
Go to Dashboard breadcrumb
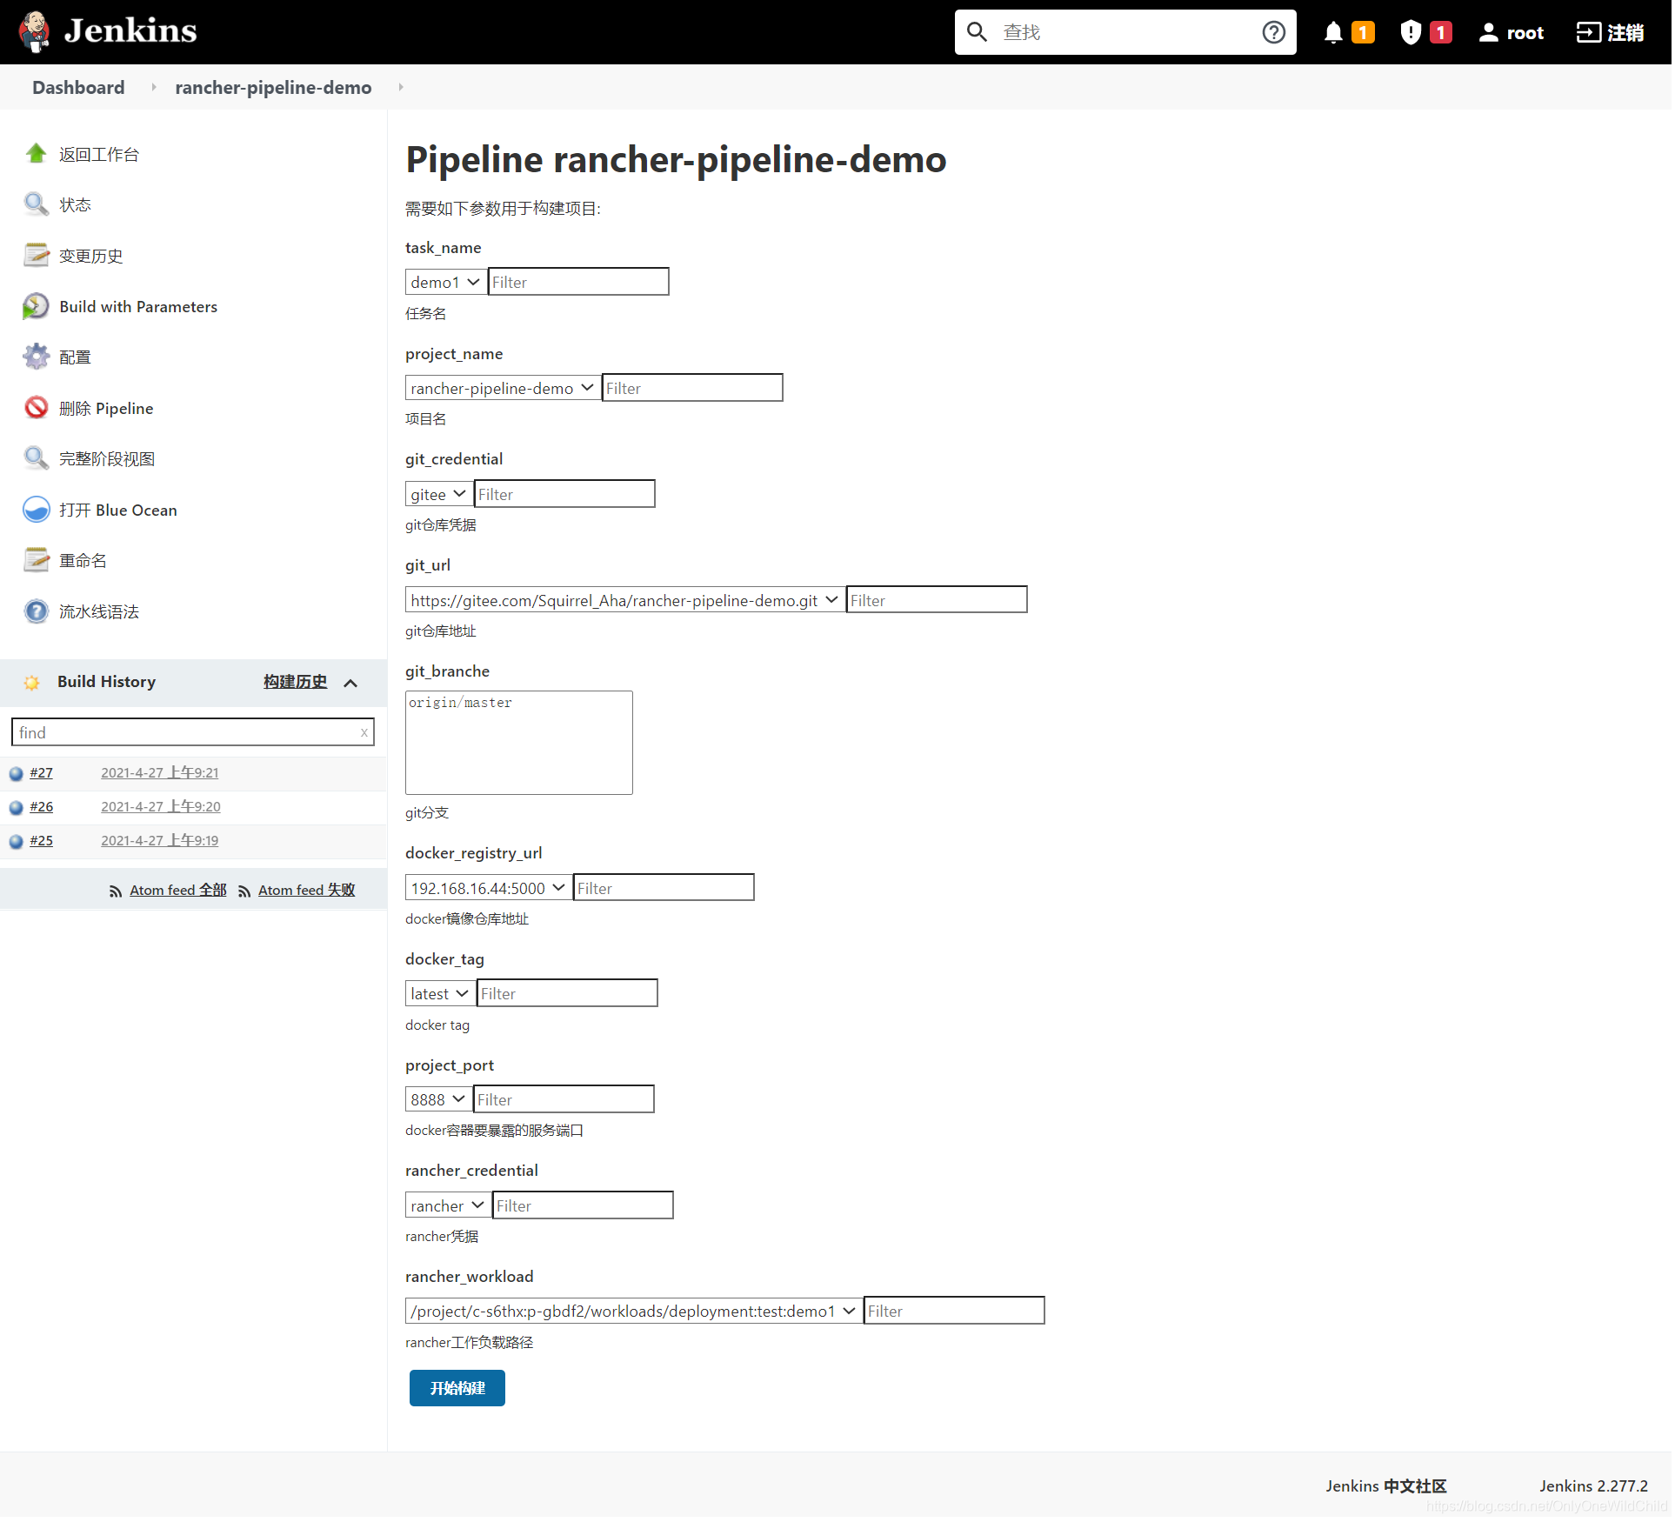tap(78, 88)
